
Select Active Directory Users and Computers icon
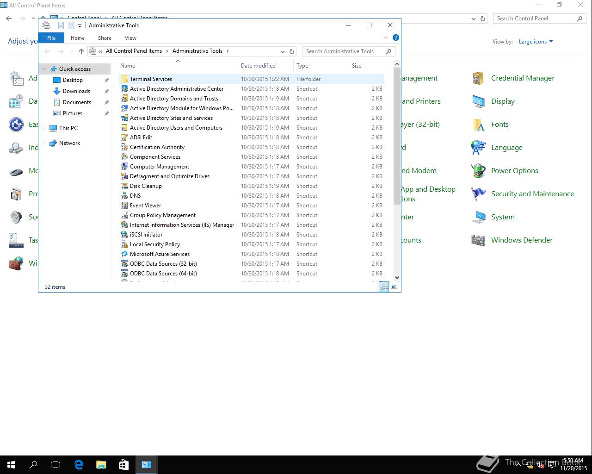coord(124,128)
